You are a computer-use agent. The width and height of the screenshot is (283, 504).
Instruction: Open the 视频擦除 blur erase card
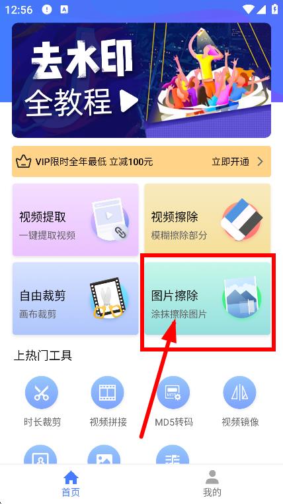[208, 220]
